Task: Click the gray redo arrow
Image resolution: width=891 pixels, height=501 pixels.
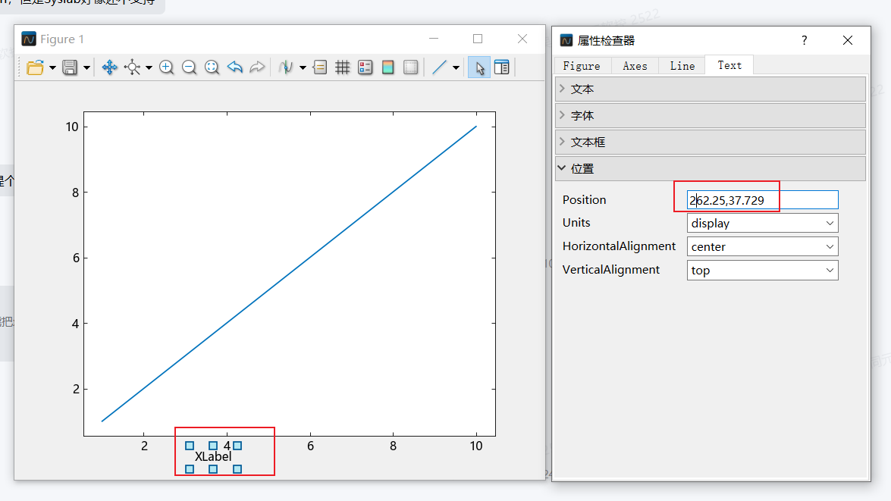Action: (257, 67)
